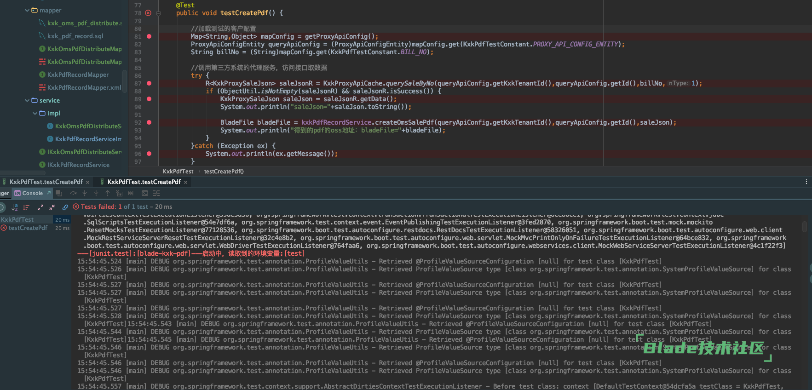Image resolution: width=812 pixels, height=390 pixels.
Task: Click line number 85 in gutter
Action: click(138, 68)
